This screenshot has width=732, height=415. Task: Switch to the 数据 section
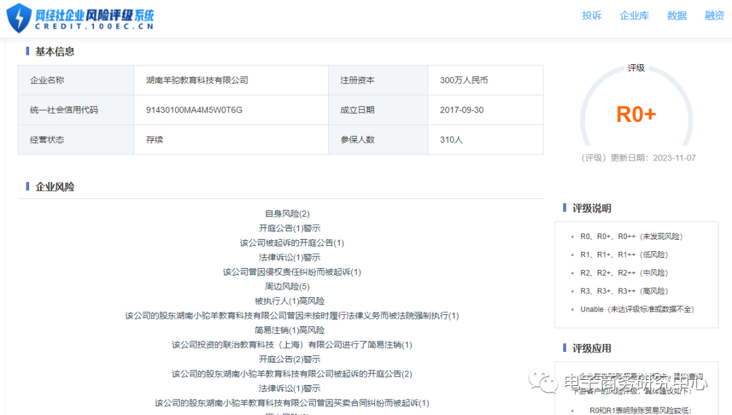[x=676, y=15]
